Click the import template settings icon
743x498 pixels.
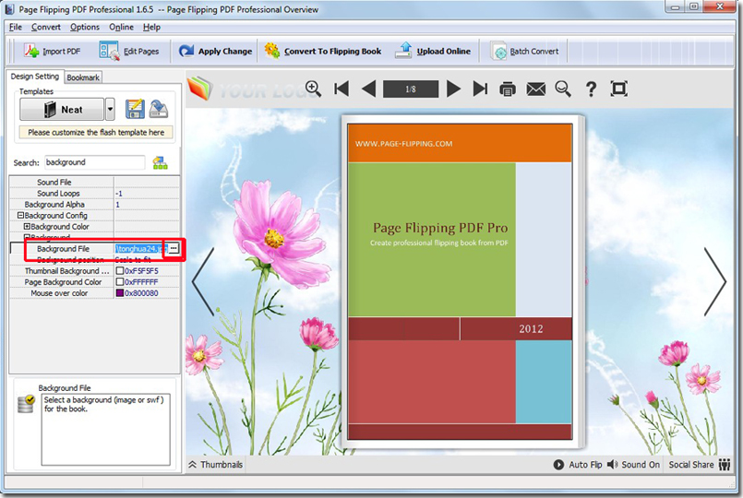pyautogui.click(x=158, y=109)
